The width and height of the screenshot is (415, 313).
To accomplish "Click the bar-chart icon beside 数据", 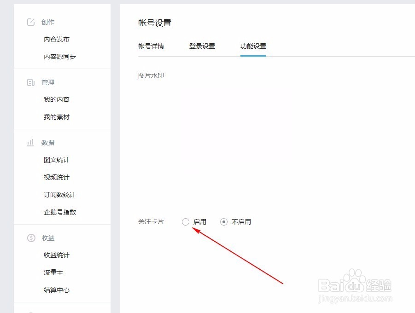I will click(x=30, y=142).
